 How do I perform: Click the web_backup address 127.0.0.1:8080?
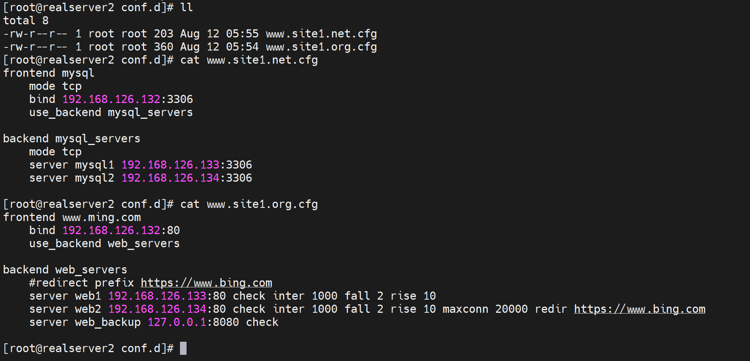tap(193, 322)
